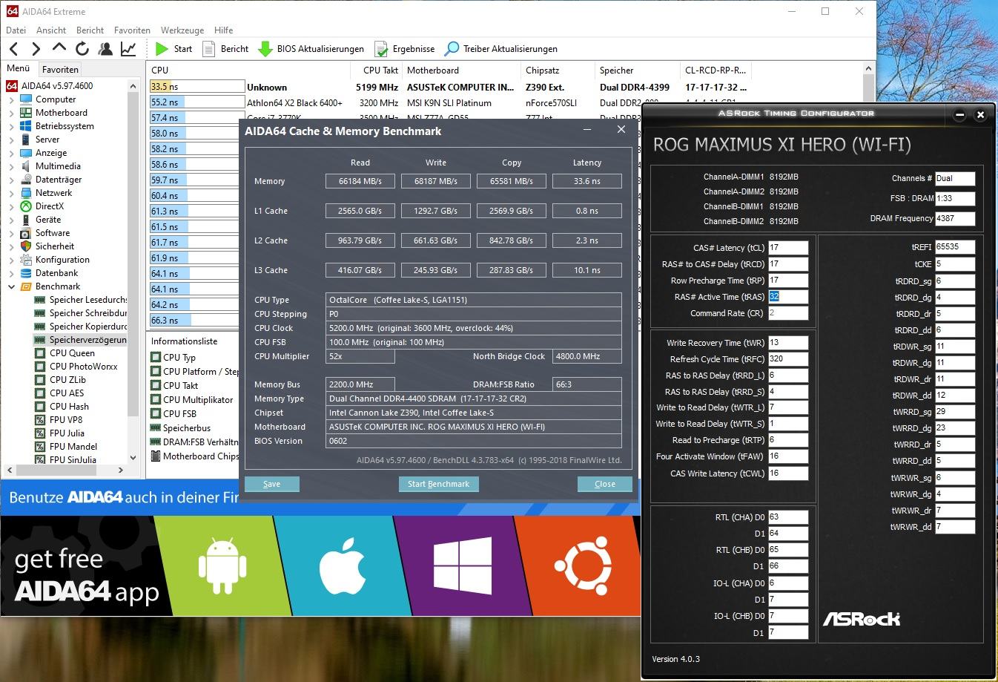The height and width of the screenshot is (682, 998).
Task: Open BIOS Aktualisierungen from the toolbar
Action: tap(311, 49)
